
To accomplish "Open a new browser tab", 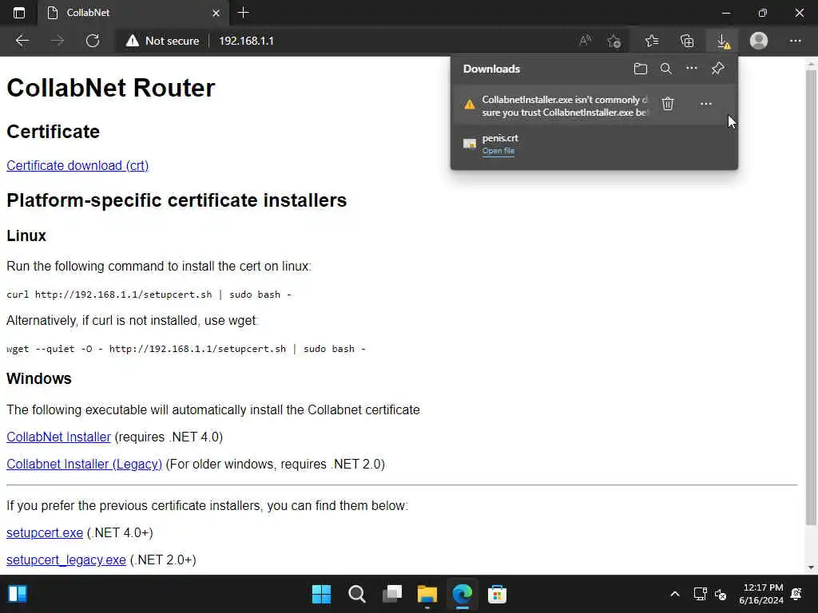I will 243,13.
